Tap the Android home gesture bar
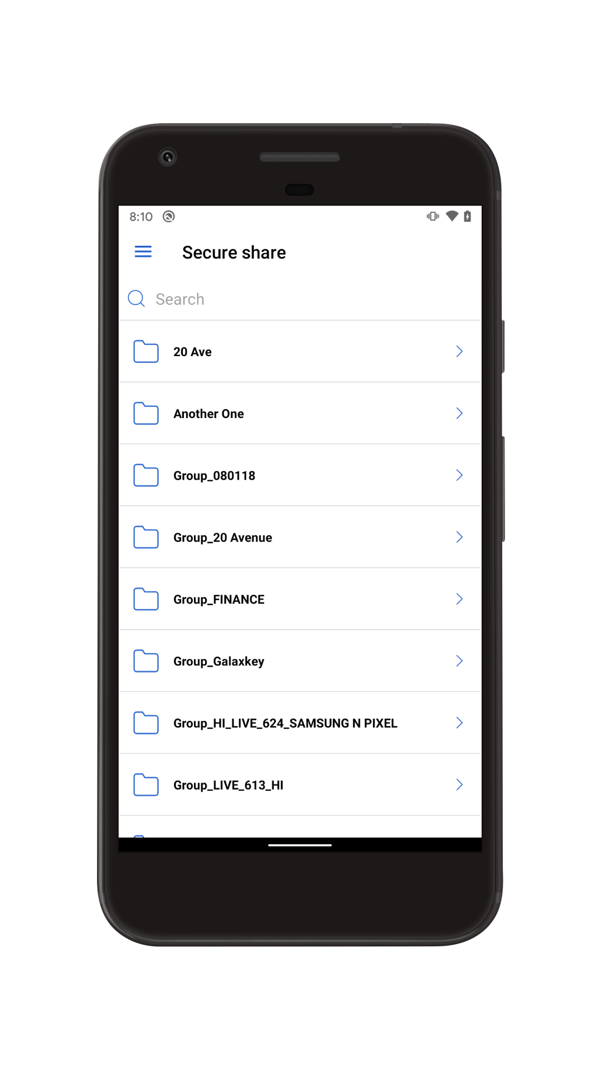Viewport: 602px width, 1070px height. [300, 845]
